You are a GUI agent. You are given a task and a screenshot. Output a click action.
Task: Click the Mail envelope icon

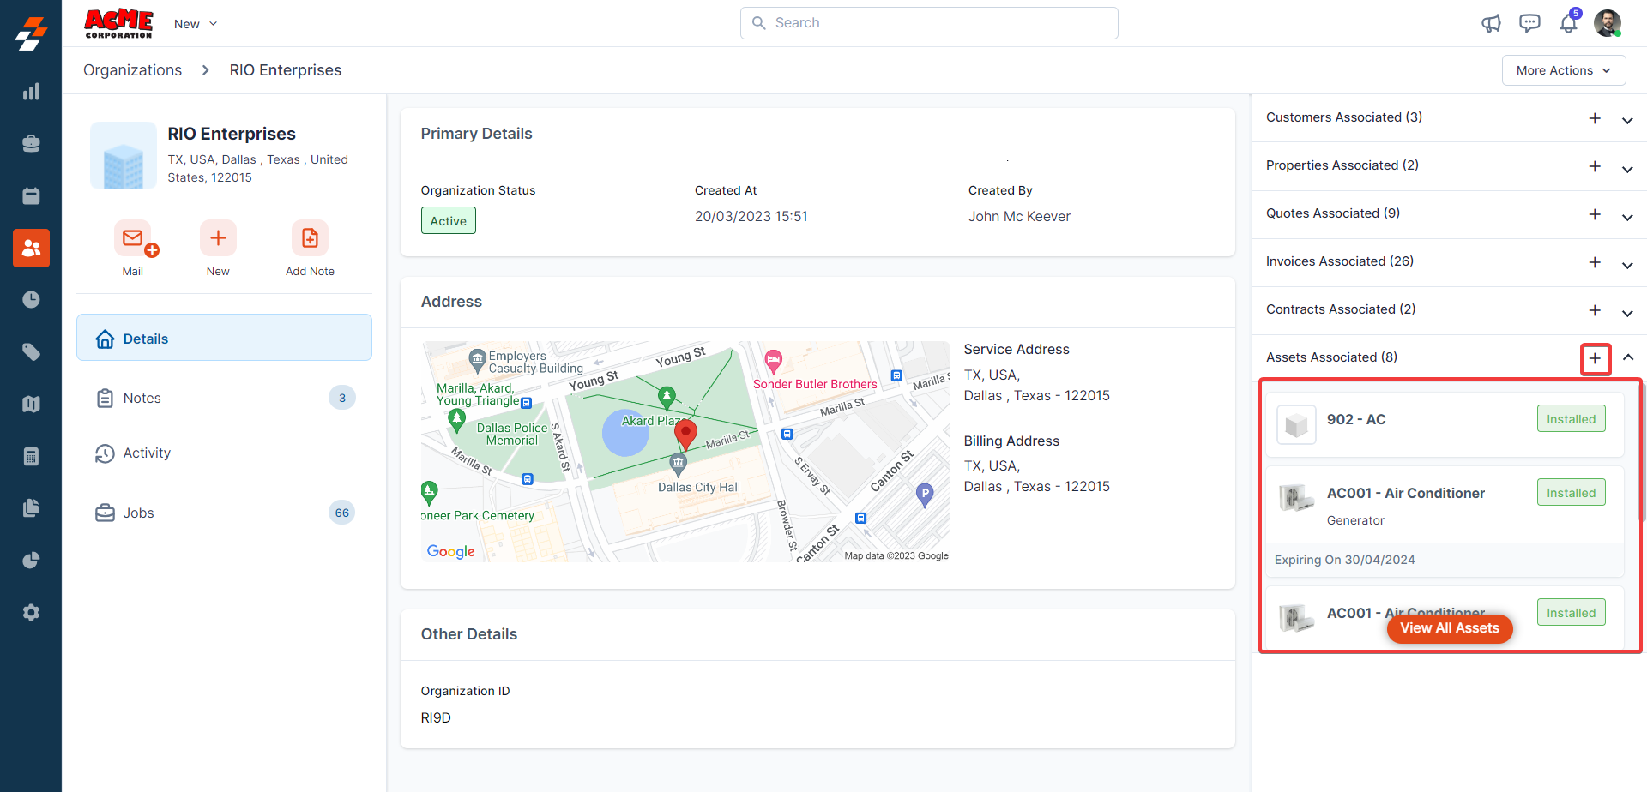click(x=133, y=238)
